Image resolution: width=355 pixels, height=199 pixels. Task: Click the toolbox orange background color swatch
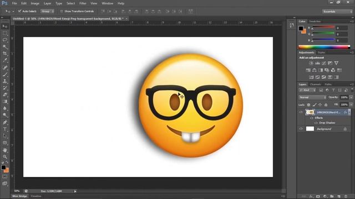[7, 170]
